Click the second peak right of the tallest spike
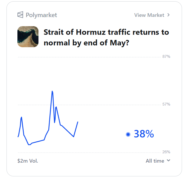Viewport: 189px width, 180px height. tap(56, 107)
